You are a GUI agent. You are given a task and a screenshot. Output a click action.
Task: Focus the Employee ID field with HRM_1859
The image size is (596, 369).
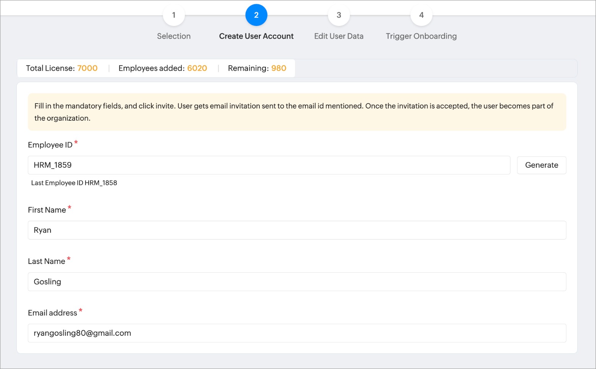coord(269,165)
